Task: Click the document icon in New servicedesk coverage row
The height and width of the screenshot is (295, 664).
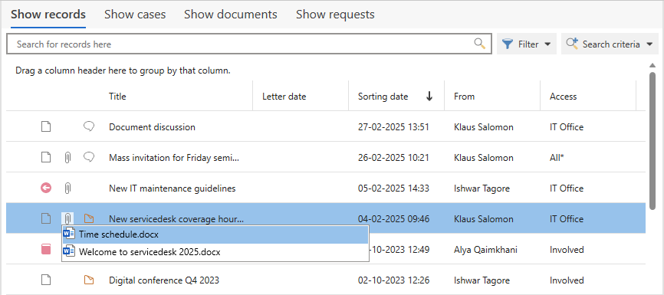Action: coord(46,219)
